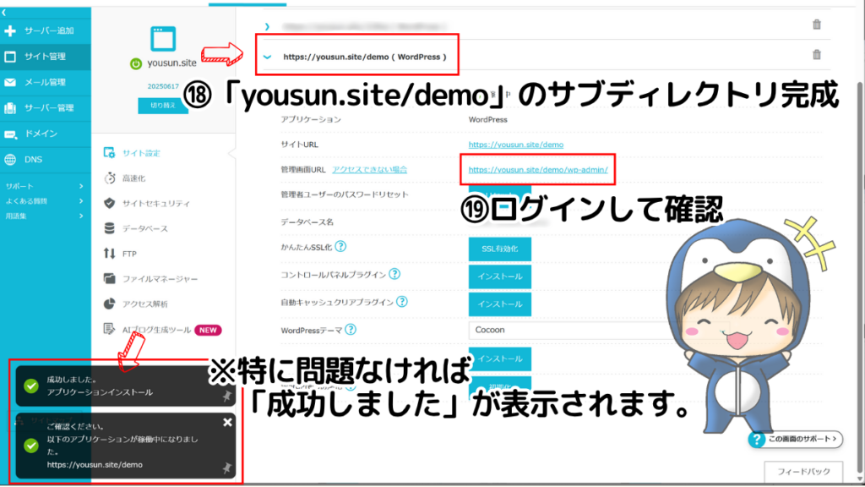The height and width of the screenshot is (487, 865).
Task: Click the help icon beside コントロールパネルプラグイン
Action: click(x=394, y=274)
